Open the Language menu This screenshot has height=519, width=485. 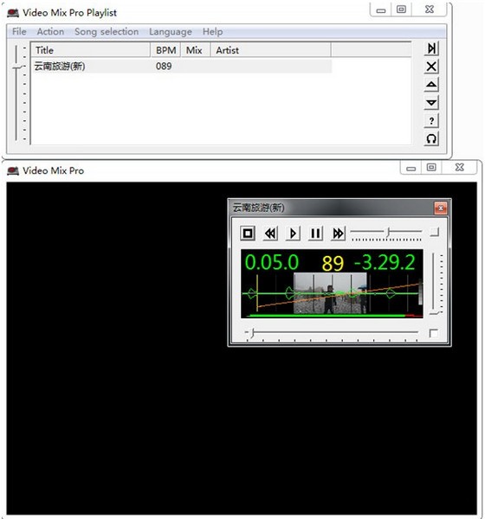[x=171, y=32]
